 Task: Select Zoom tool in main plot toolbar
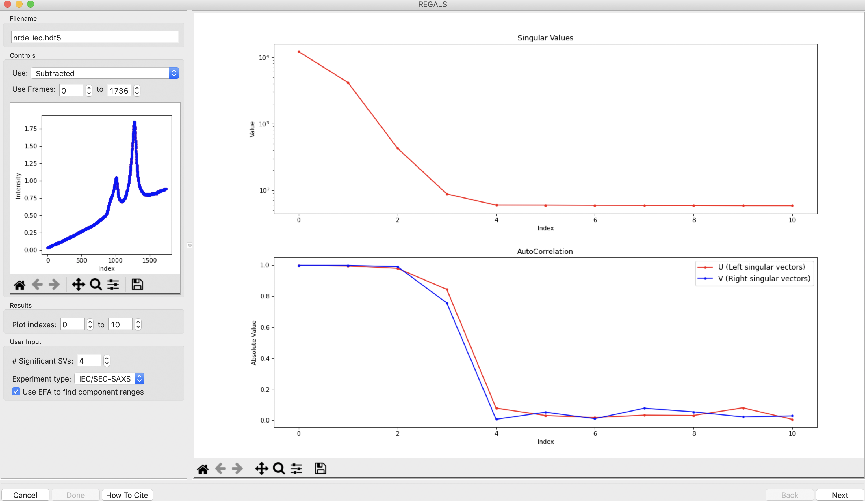point(279,468)
